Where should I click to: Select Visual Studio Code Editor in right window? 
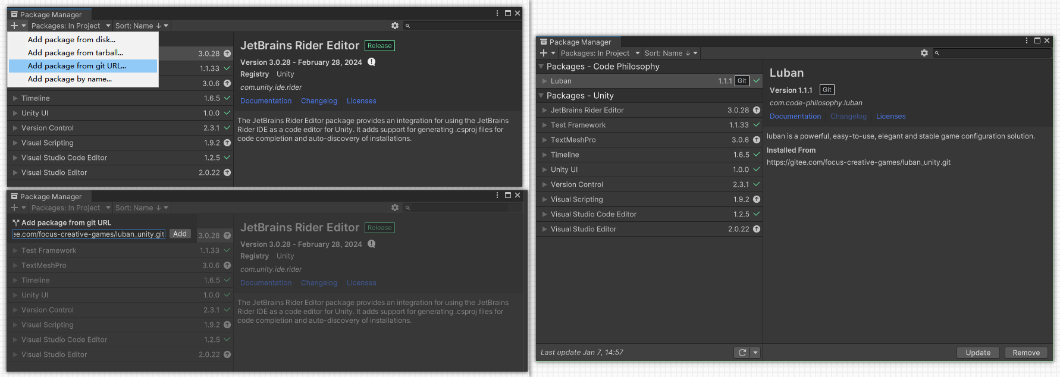(x=650, y=214)
